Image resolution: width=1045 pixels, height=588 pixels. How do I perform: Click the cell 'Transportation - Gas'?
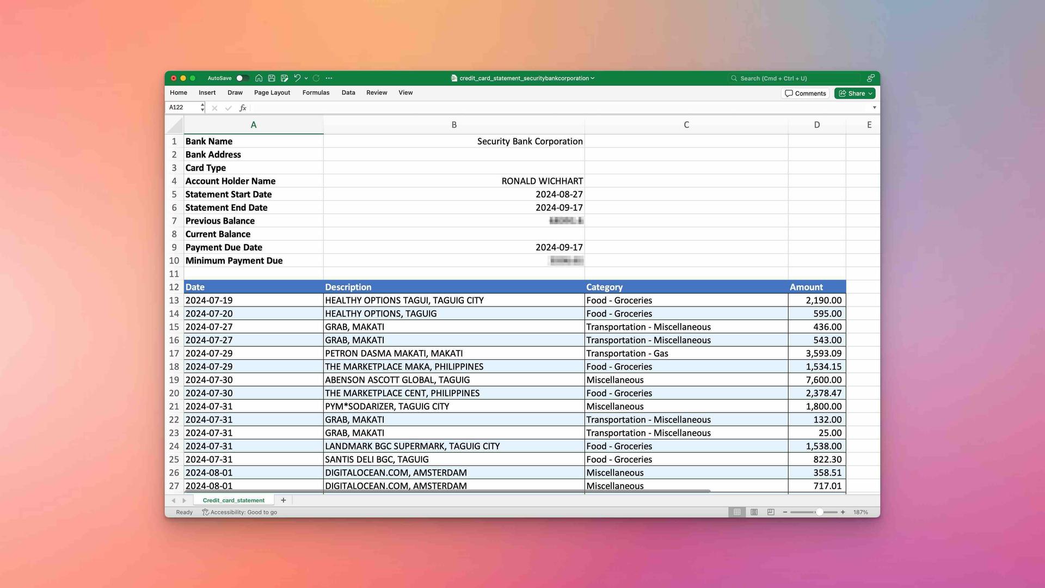686,353
